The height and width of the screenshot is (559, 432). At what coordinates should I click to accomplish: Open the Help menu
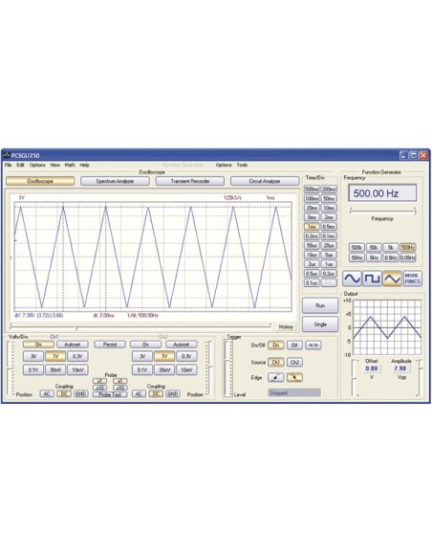(84, 165)
